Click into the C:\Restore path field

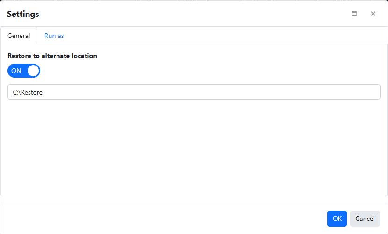point(194,92)
